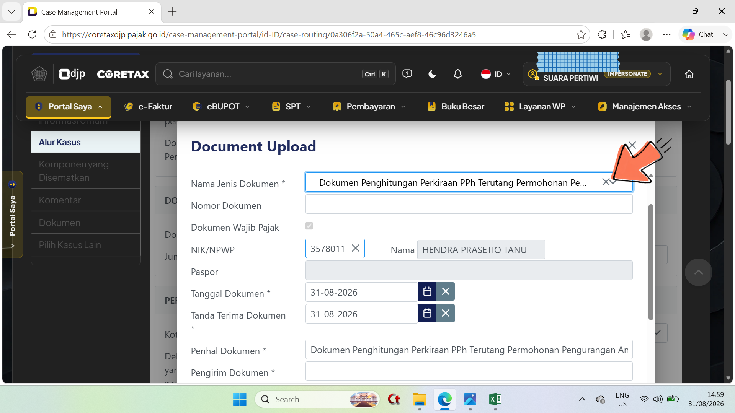Toggle the Dokumen Wajib Pajak checkbox

pos(309,226)
